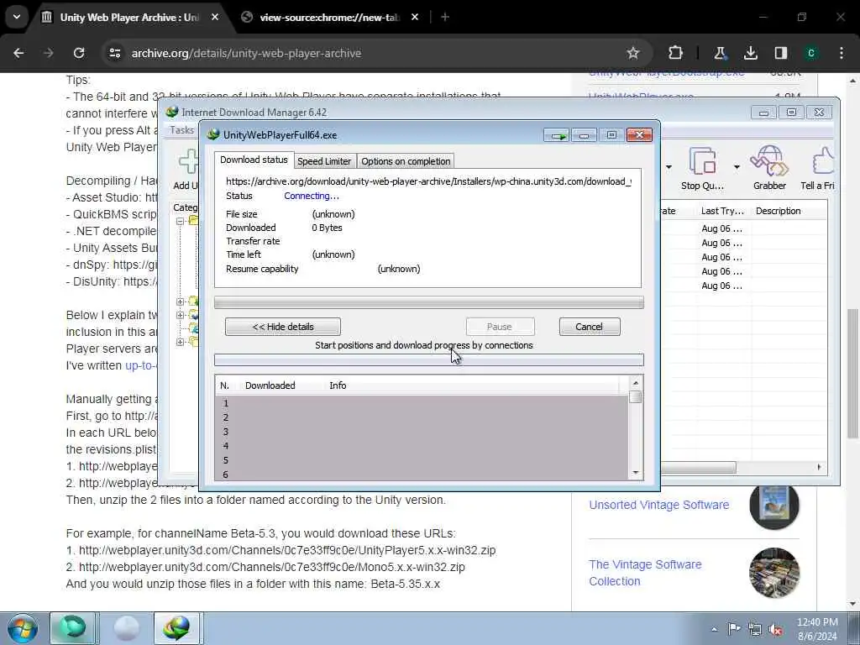This screenshot has width=860, height=645.
Task: Click Vintage Software Collection thumbnail
Action: pos(773,573)
